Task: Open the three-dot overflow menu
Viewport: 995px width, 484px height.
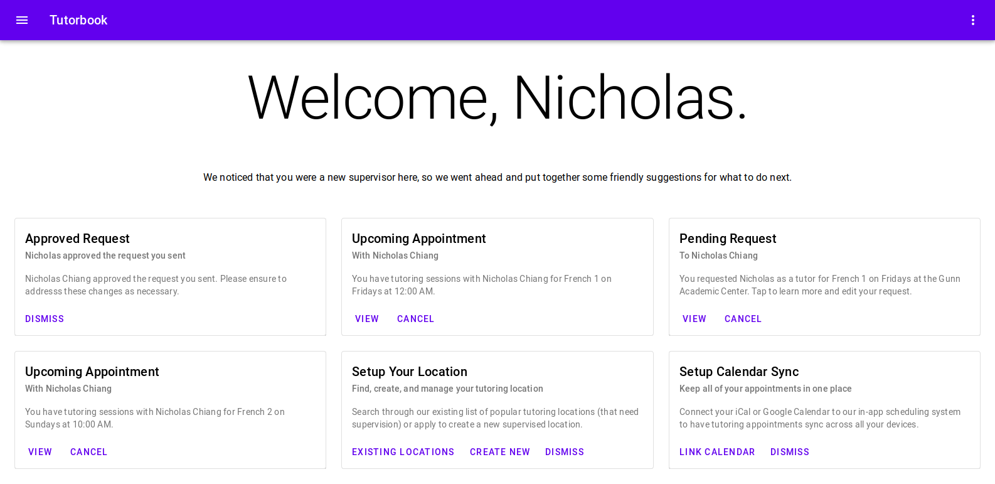Action: 973,20
